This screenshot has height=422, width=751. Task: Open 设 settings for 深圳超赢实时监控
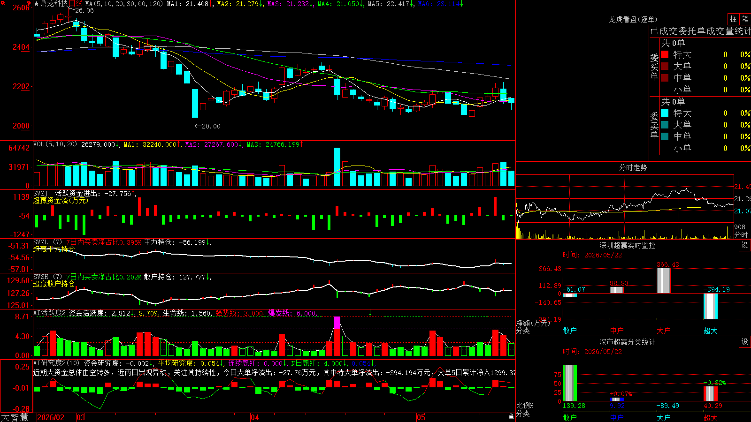pos(745,245)
